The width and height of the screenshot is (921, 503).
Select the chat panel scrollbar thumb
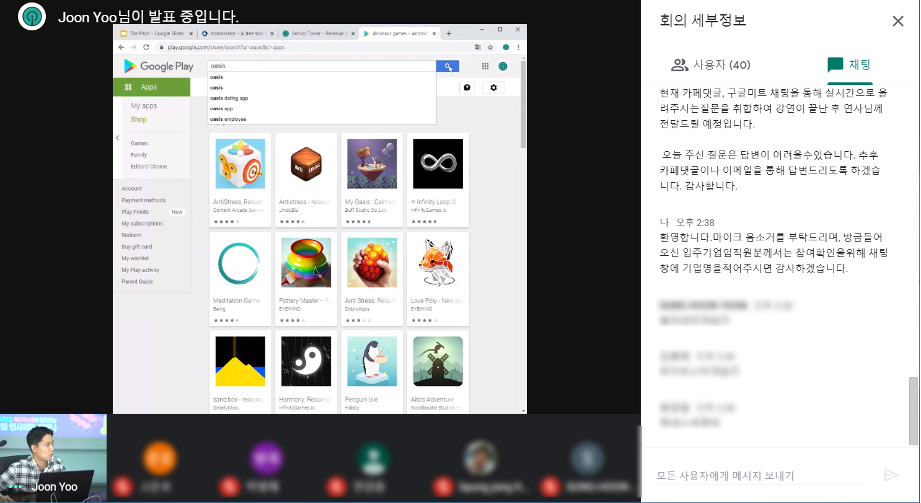913,411
